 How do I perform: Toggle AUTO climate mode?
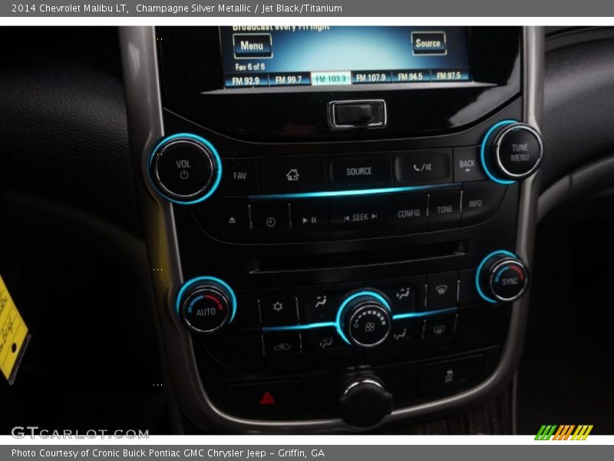[x=207, y=310]
